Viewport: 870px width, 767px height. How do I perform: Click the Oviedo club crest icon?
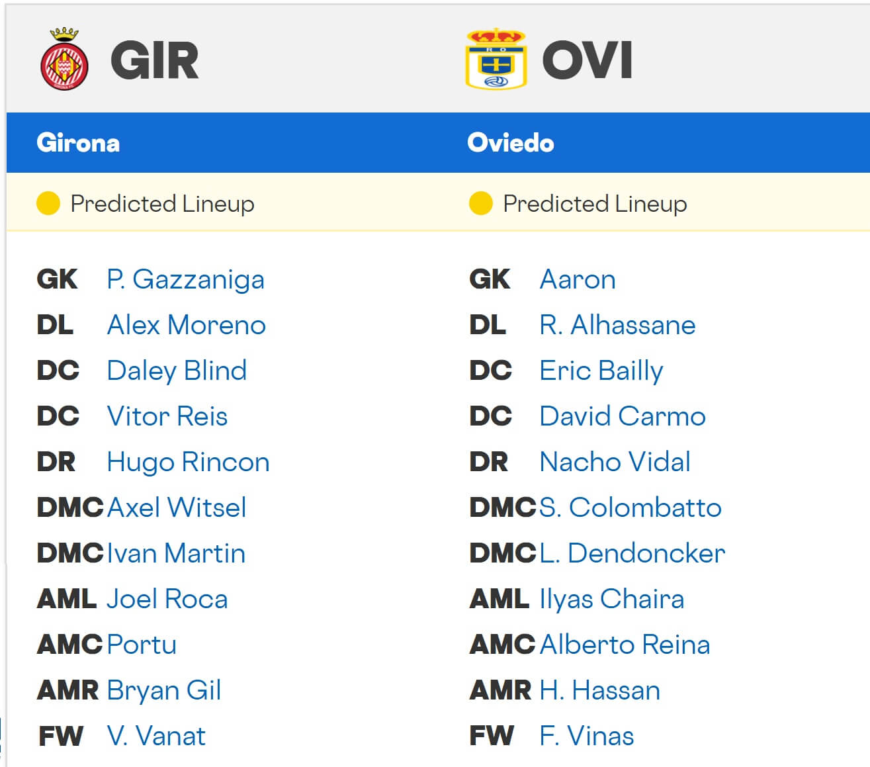(496, 60)
